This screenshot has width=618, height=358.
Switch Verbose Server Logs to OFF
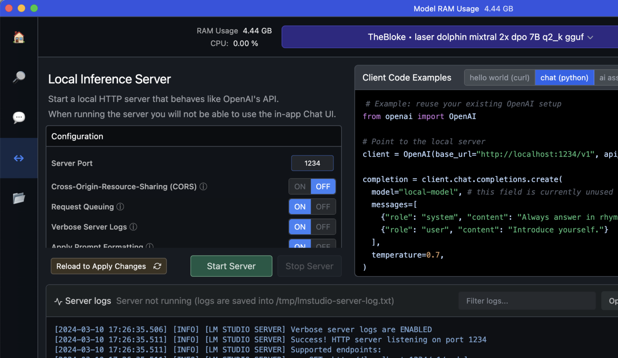[323, 227]
